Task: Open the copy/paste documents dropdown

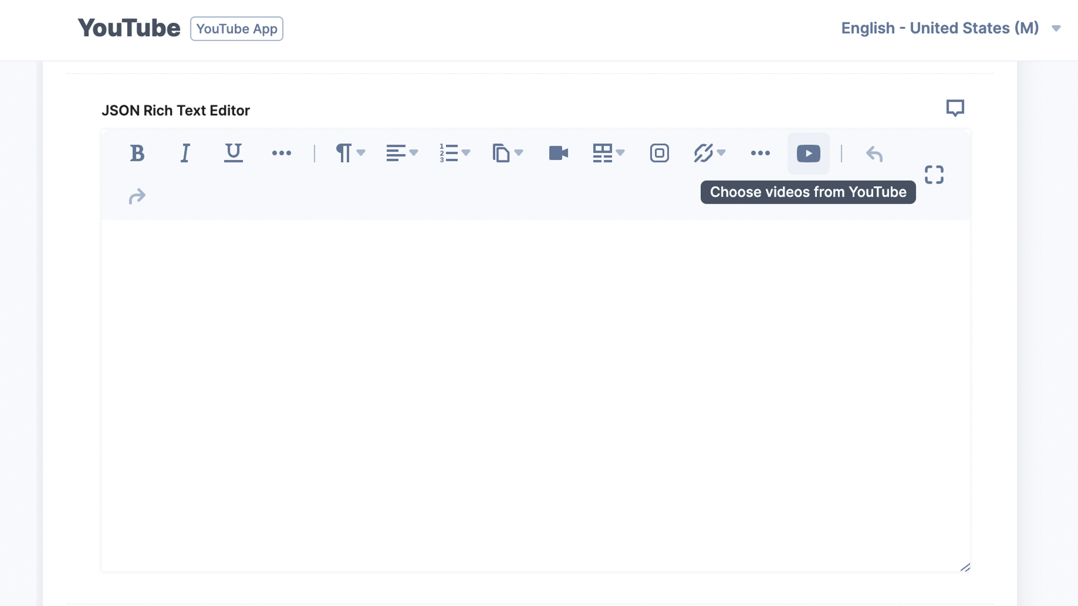Action: (x=507, y=153)
